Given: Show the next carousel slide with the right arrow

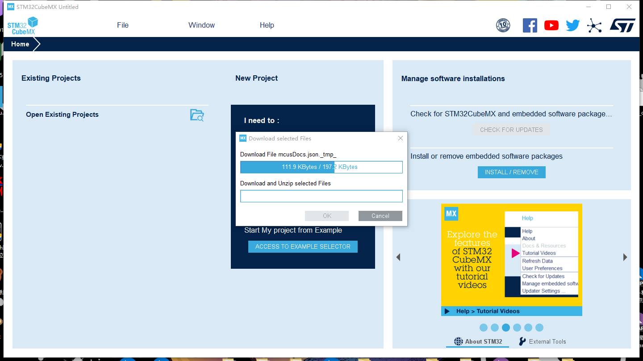Looking at the screenshot, I should point(625,257).
